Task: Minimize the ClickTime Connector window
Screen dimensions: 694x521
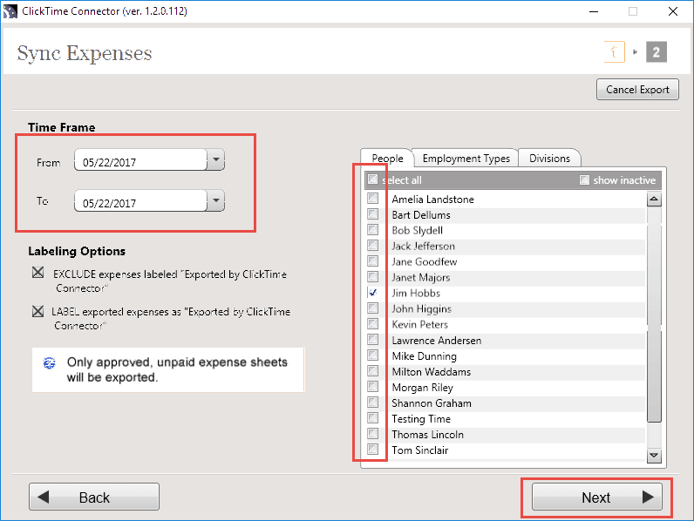Action: pyautogui.click(x=594, y=11)
